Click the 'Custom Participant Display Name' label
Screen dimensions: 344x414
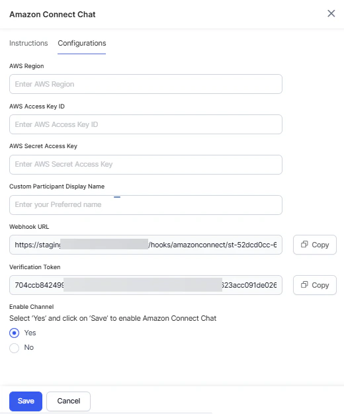57,186
